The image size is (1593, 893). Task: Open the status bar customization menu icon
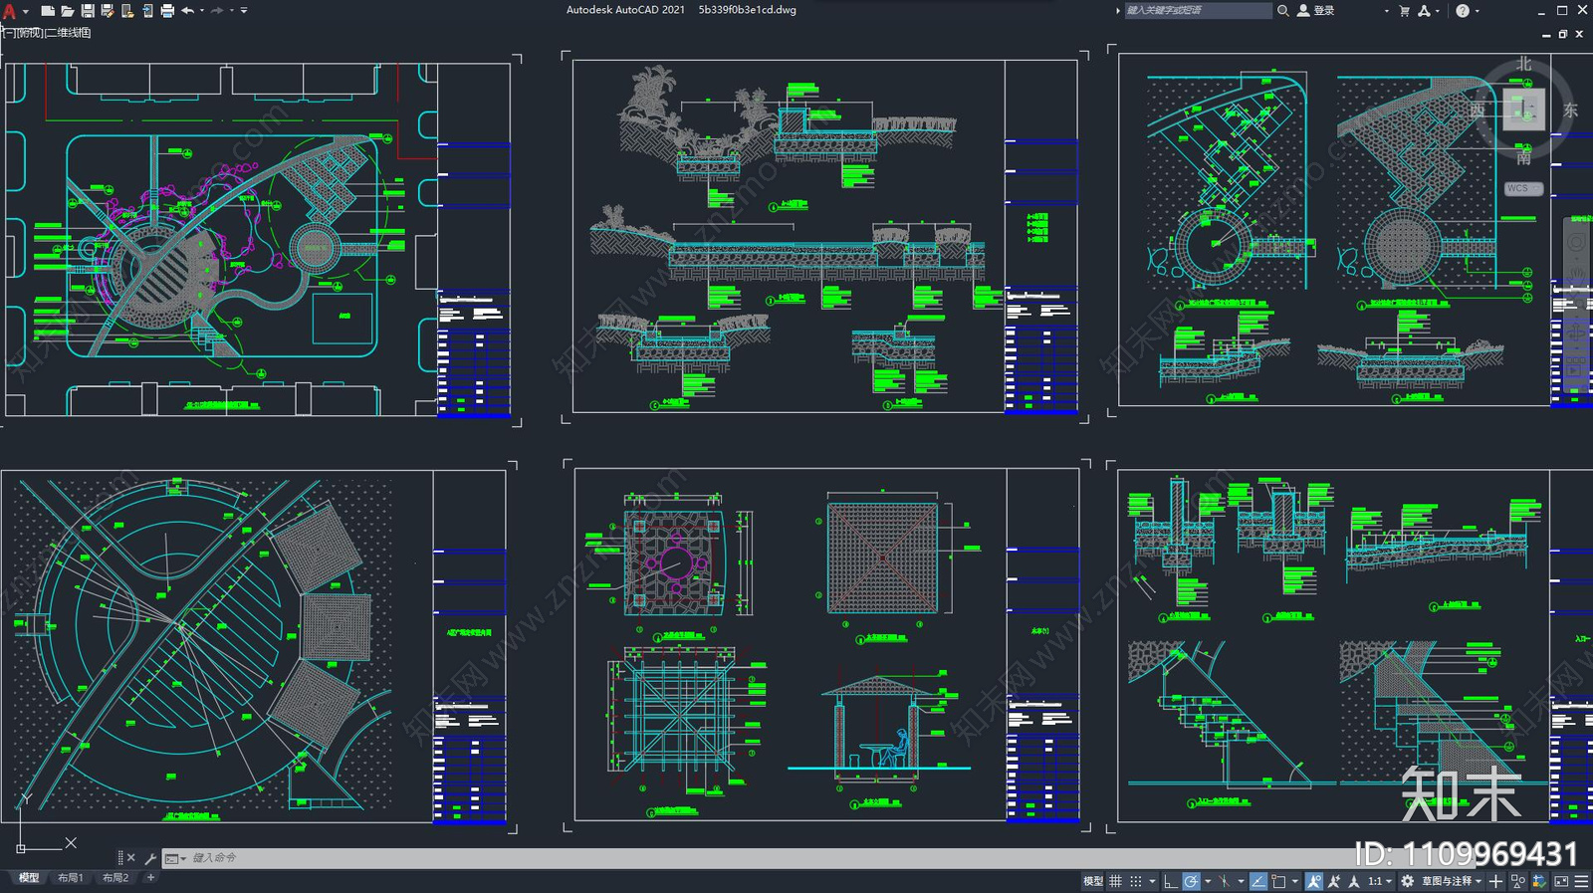click(1582, 881)
